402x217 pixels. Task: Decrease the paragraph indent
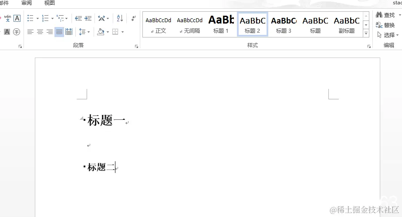tap(78, 18)
